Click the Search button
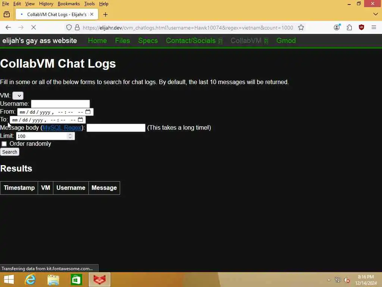Image resolution: width=382 pixels, height=287 pixels. pyautogui.click(x=10, y=152)
